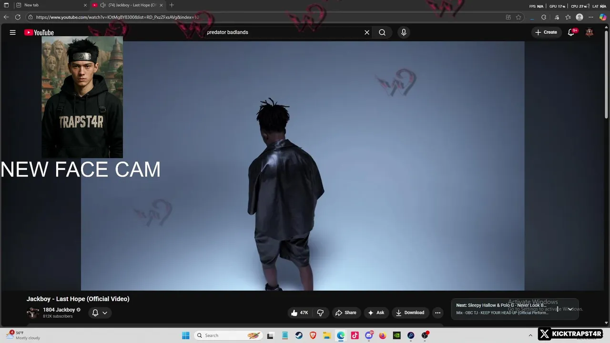Viewport: 610px width, 343px height.
Task: Open the favorites list icon
Action: pyautogui.click(x=568, y=17)
